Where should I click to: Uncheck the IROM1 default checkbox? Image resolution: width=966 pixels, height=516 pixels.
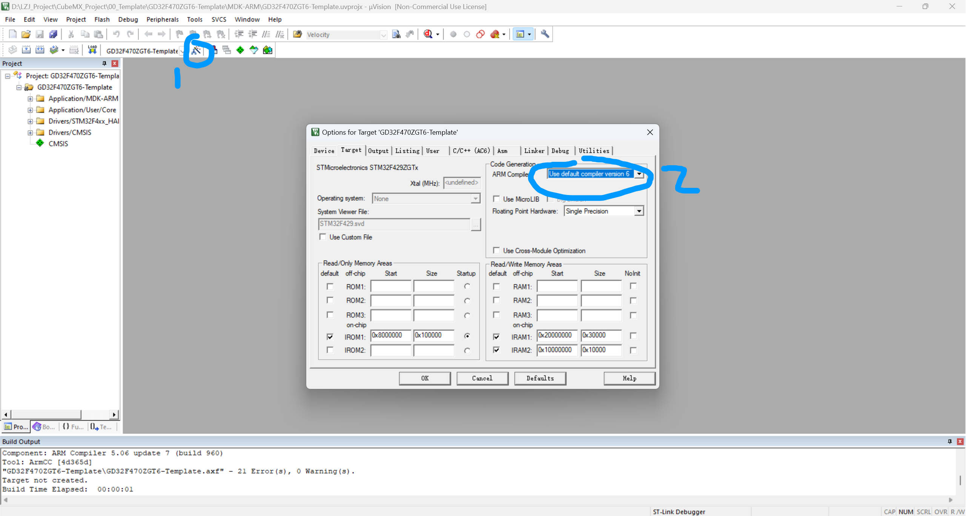point(330,336)
